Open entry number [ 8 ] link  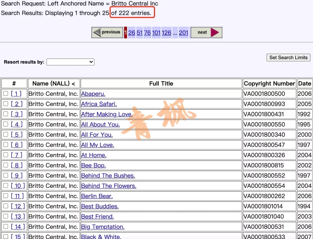[x=17, y=165]
